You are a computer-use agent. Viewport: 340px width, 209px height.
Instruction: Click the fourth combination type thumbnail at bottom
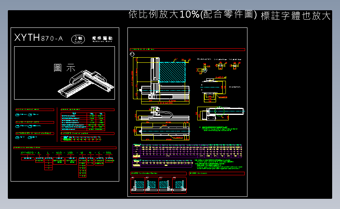pos(180,185)
